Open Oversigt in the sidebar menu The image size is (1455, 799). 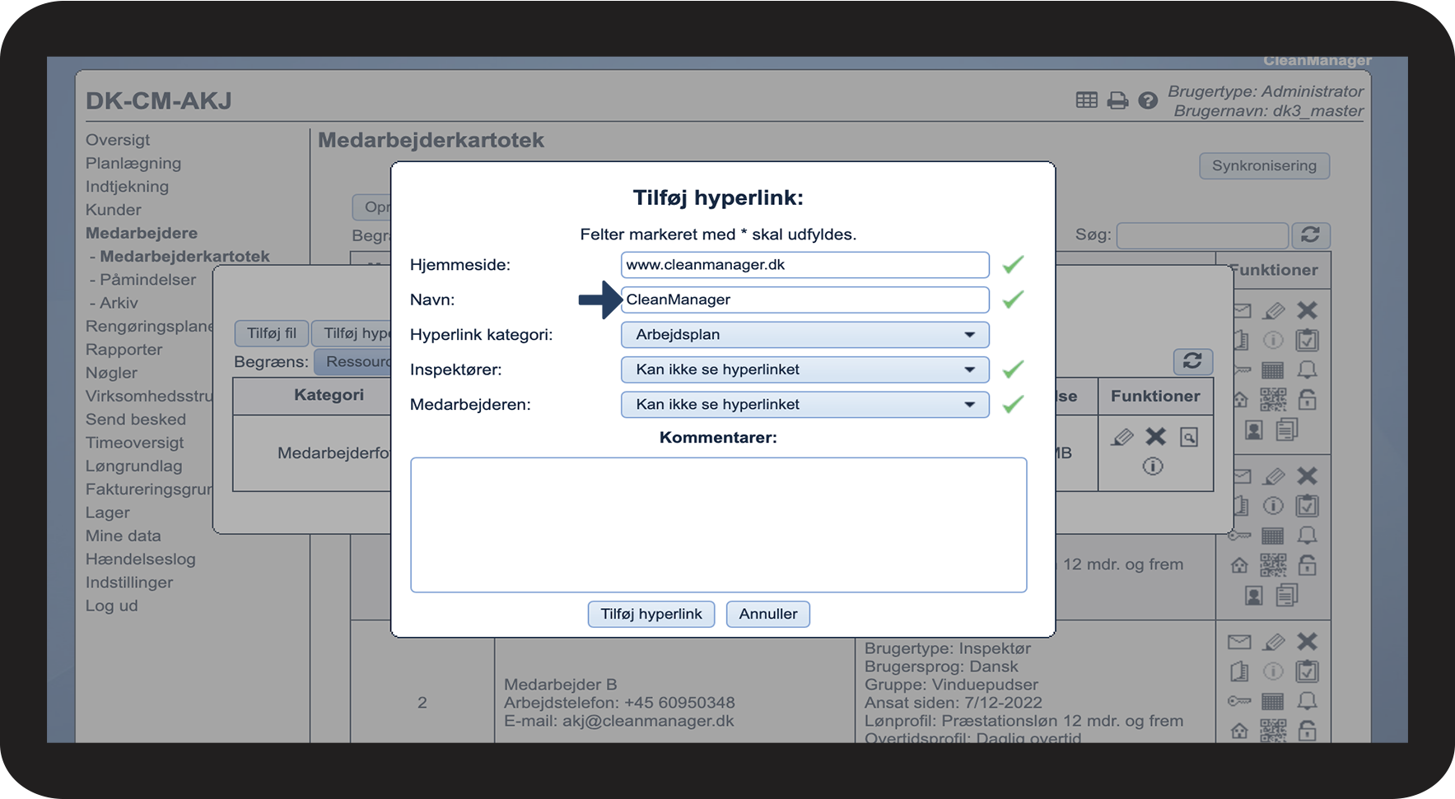(118, 140)
